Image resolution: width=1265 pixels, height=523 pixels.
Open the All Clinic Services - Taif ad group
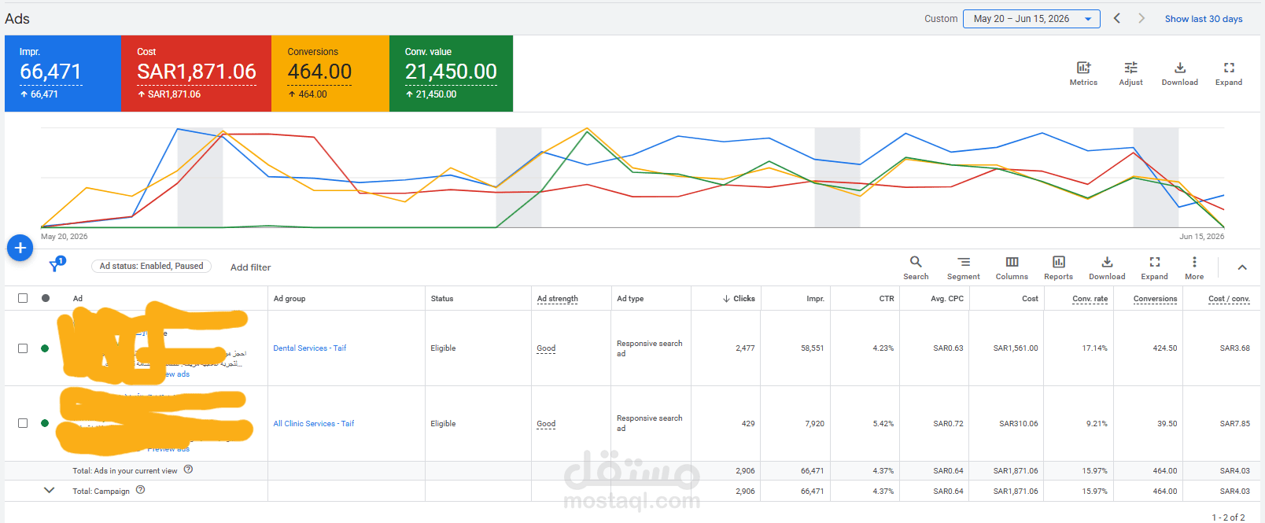coord(313,423)
